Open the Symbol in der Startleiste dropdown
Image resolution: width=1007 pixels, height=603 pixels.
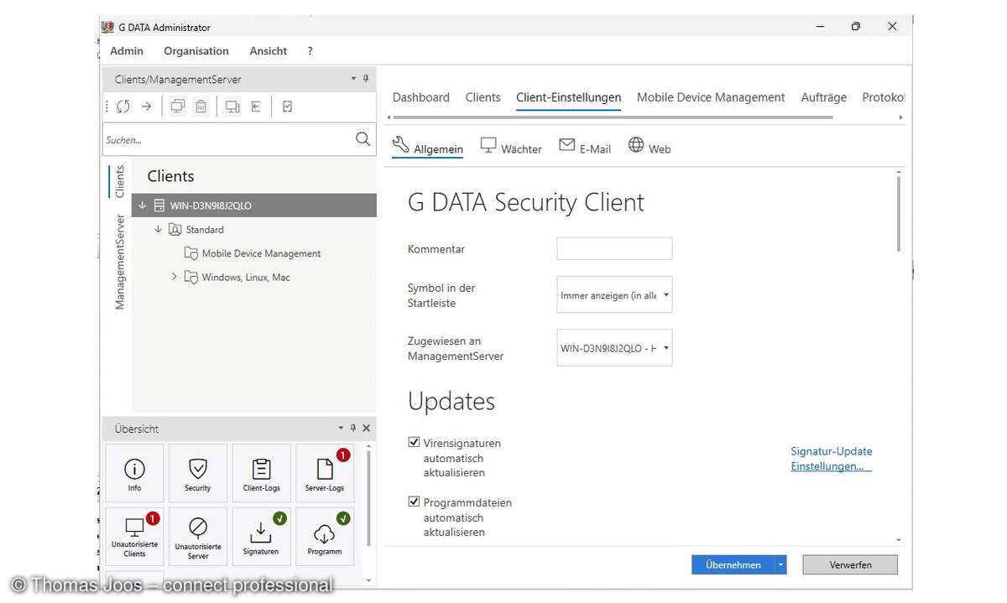(x=665, y=294)
